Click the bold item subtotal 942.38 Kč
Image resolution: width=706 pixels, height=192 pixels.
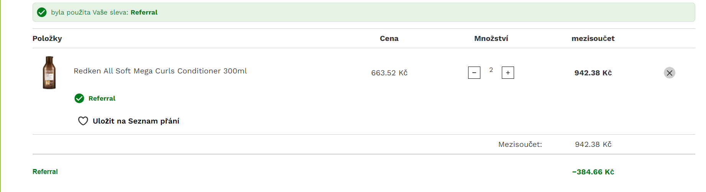pyautogui.click(x=593, y=73)
